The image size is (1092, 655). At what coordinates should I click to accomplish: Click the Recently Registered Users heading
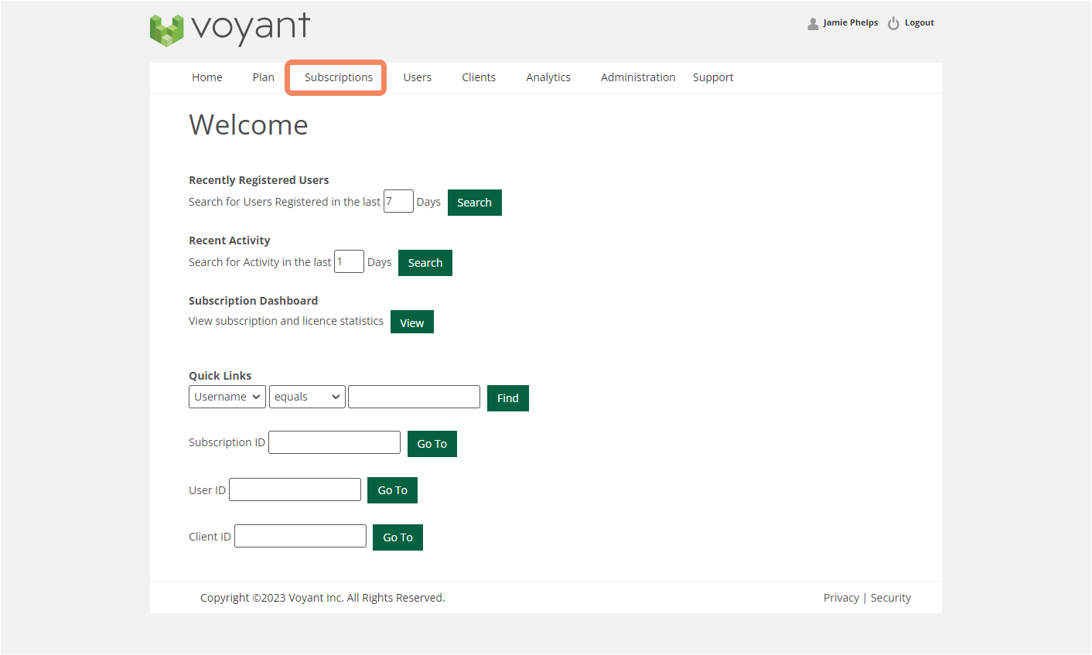click(x=259, y=180)
